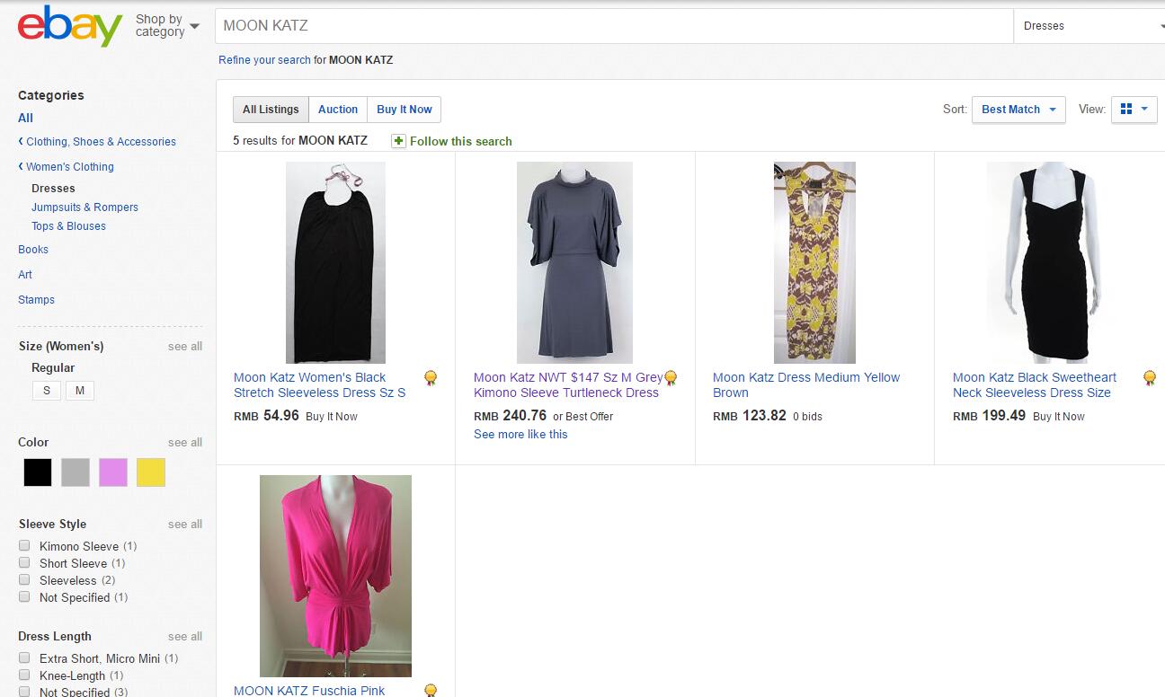Screen dimensions: 1165x697
Task: Click the green plus icon to follow search
Action: [398, 141]
